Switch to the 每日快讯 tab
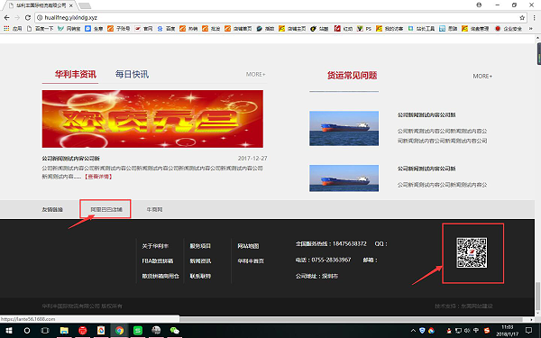The height and width of the screenshot is (338, 541). click(x=132, y=74)
